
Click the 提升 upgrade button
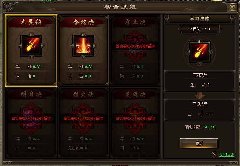pyautogui.click(x=199, y=143)
